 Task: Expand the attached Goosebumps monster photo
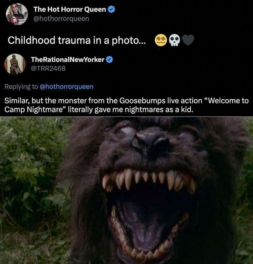coord(126,190)
